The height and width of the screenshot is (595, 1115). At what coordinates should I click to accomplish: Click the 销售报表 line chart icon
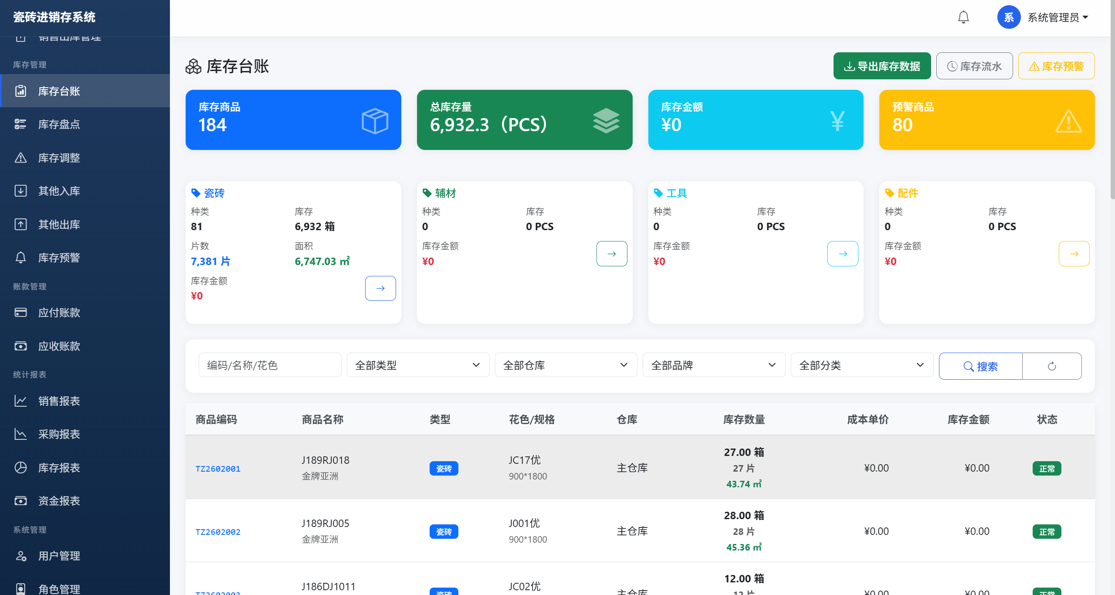(20, 401)
